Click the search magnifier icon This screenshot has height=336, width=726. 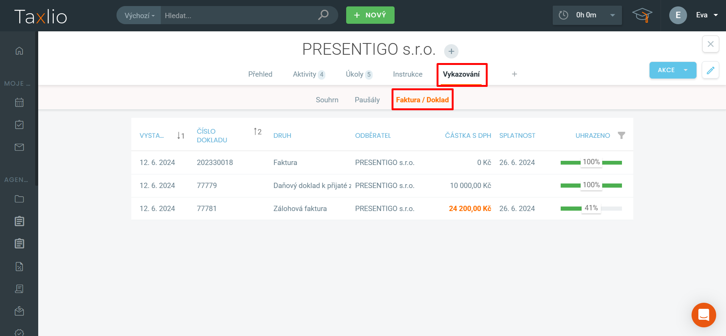pos(323,15)
